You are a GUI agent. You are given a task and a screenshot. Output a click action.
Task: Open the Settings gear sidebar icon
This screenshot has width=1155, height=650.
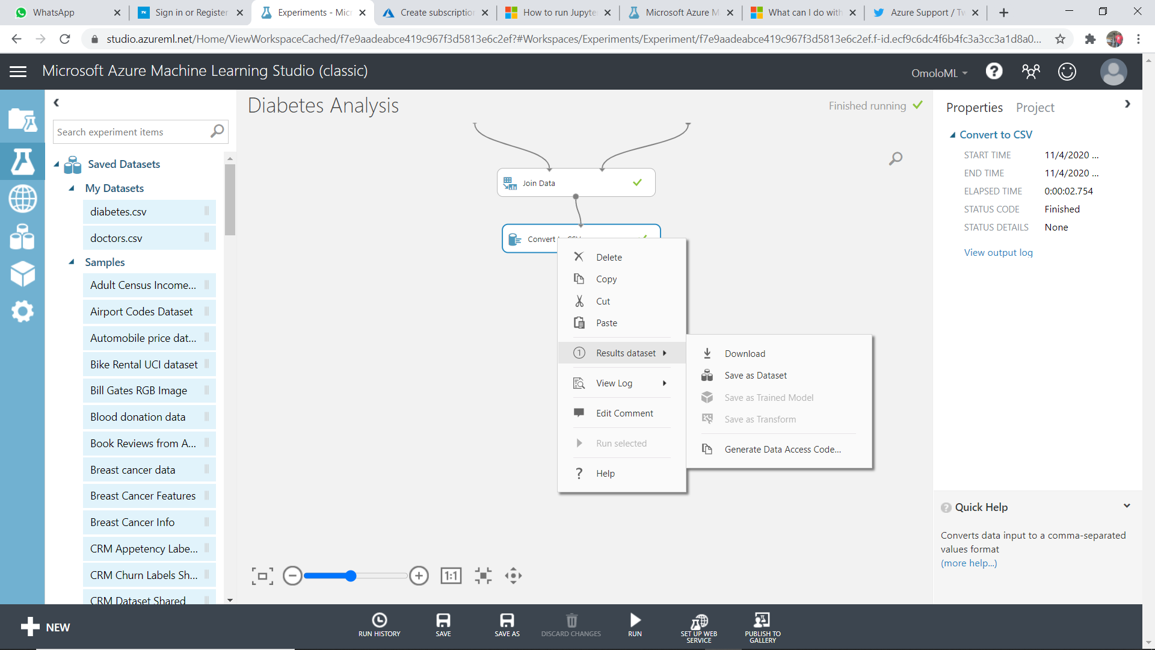(x=22, y=311)
